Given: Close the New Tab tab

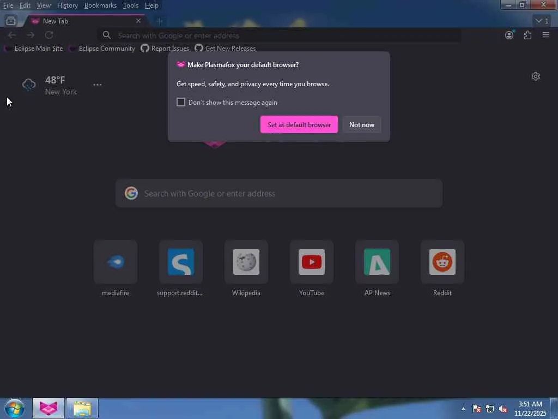Looking at the screenshot, I should click(138, 21).
